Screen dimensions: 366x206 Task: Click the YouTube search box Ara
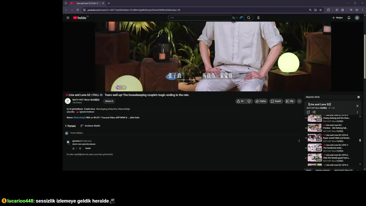point(200,18)
